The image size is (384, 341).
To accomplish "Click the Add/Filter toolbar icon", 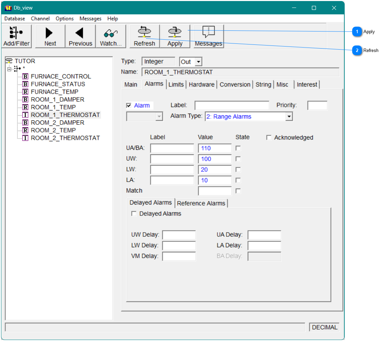I will pyautogui.click(x=16, y=34).
